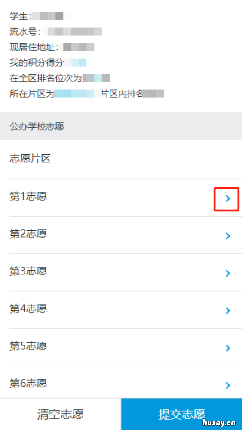Tap the arrow icon beside 第2志愿
242x430 pixels.
[x=227, y=236]
